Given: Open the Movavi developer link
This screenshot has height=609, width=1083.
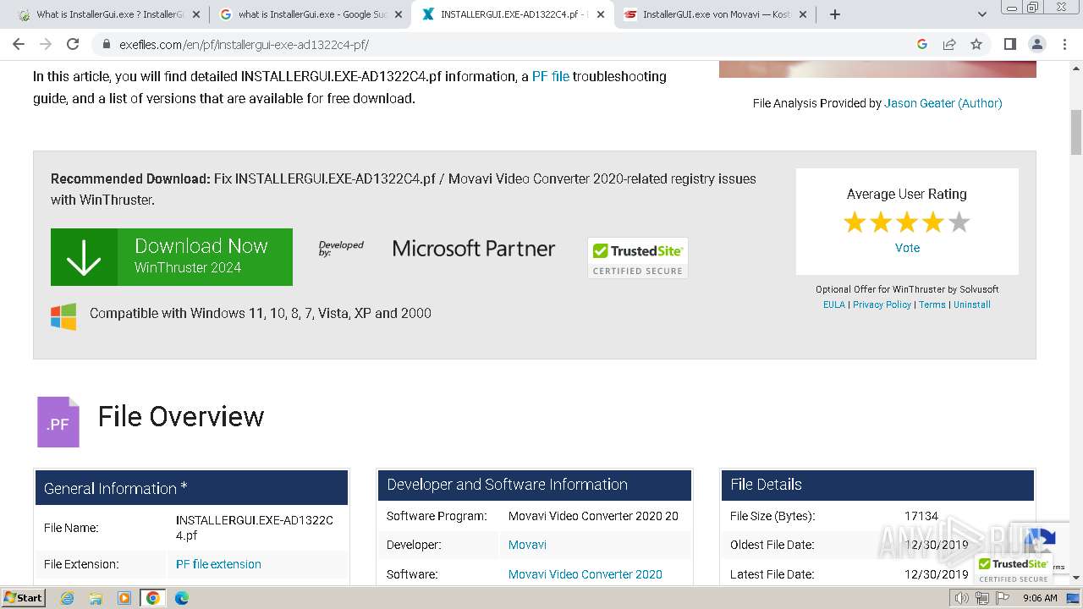Looking at the screenshot, I should [x=527, y=545].
